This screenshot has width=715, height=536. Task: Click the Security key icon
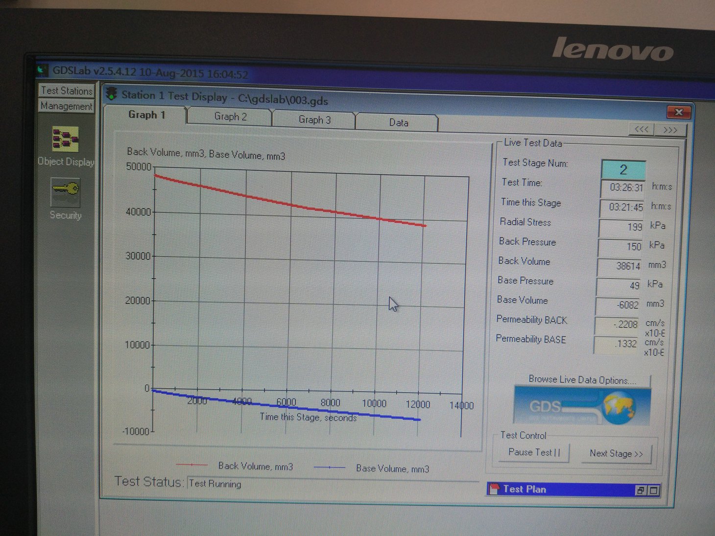(66, 191)
